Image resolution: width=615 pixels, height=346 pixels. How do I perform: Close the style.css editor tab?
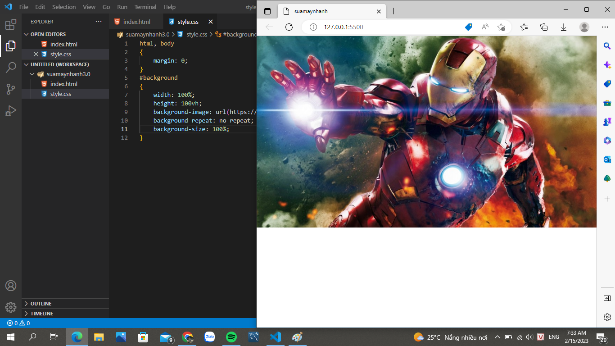click(210, 22)
